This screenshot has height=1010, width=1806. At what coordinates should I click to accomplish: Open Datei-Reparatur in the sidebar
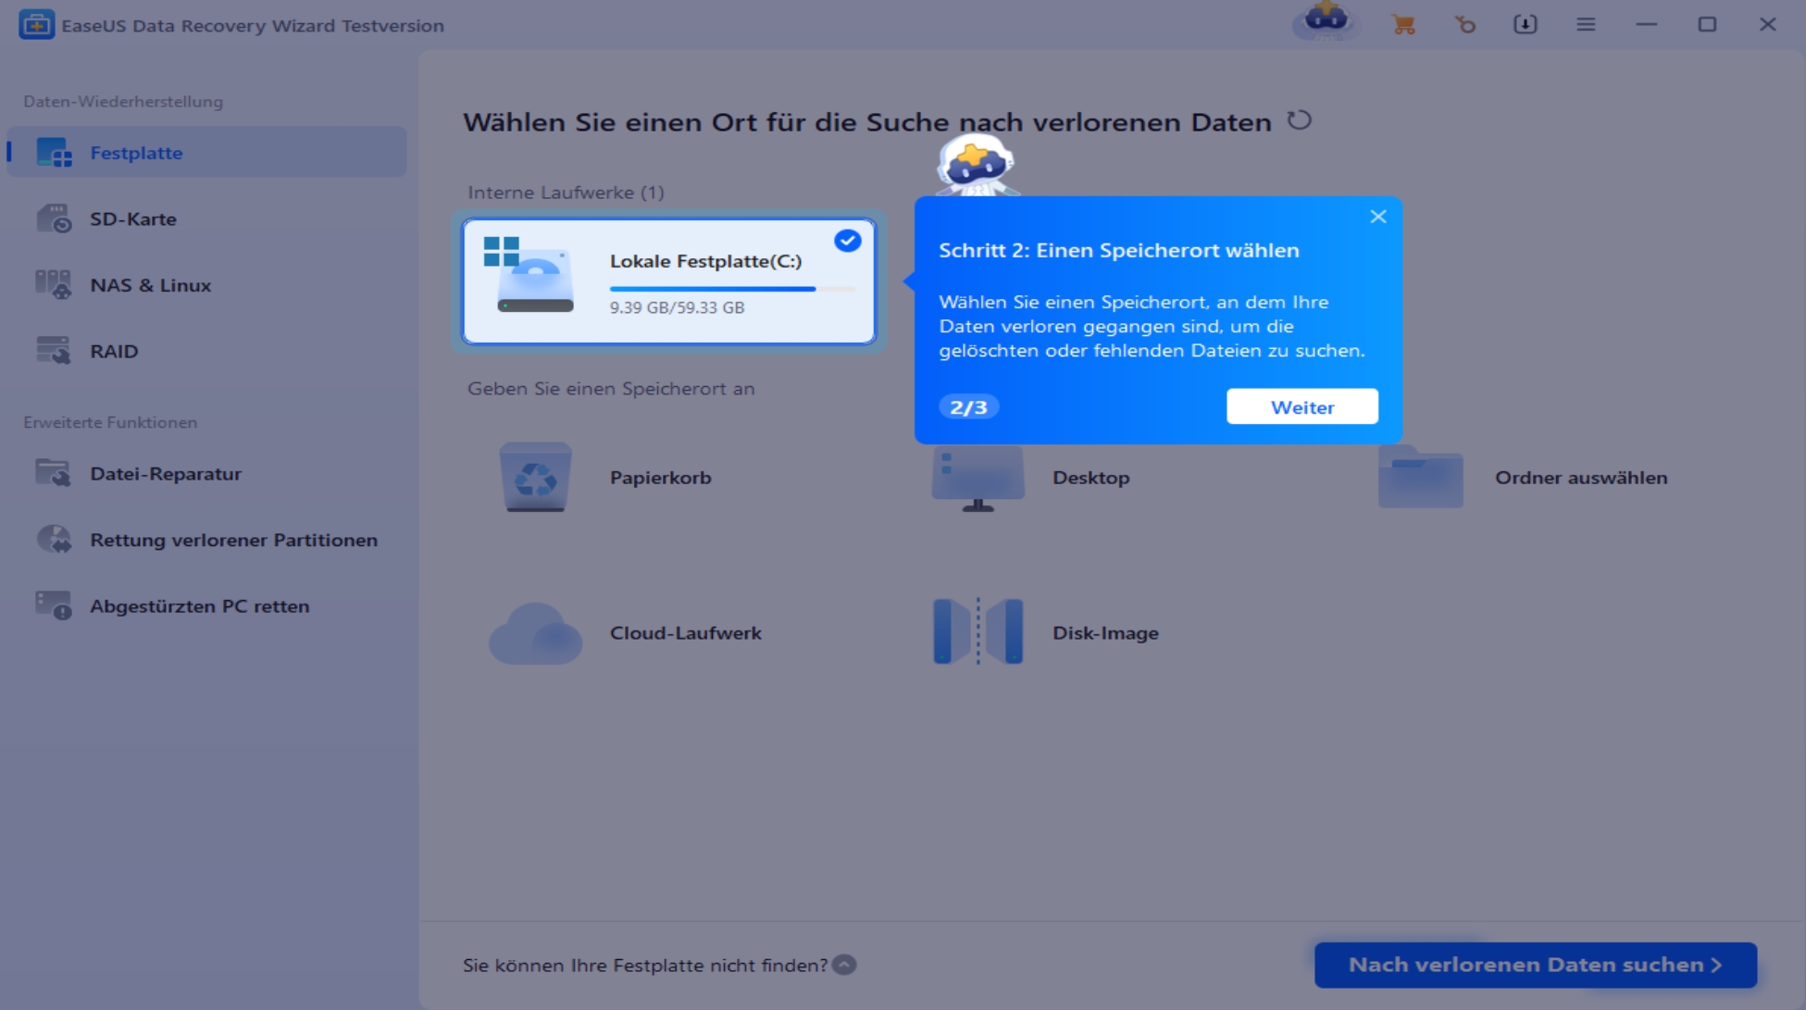point(165,474)
